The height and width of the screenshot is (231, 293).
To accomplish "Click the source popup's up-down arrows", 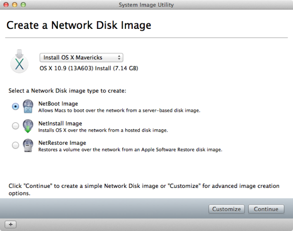I will point(119,57).
